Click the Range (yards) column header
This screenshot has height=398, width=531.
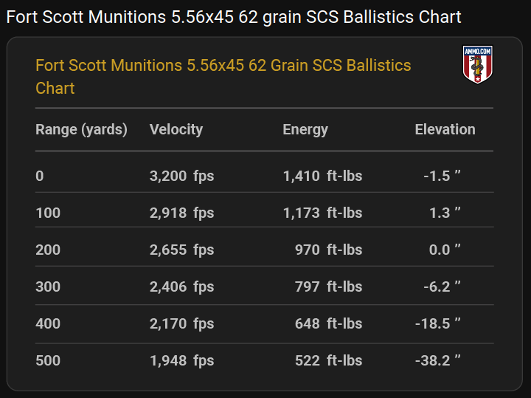(x=81, y=129)
